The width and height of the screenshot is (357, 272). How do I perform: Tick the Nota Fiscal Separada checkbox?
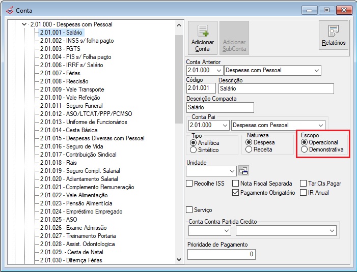click(236, 184)
